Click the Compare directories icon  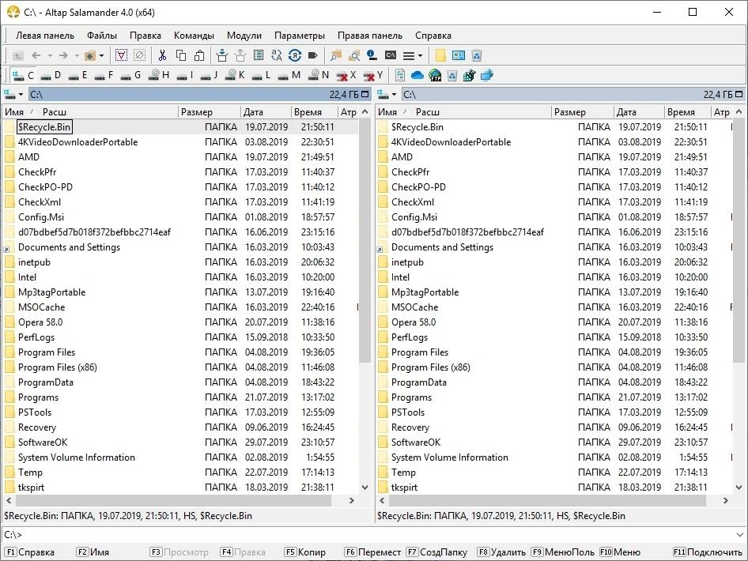(336, 56)
